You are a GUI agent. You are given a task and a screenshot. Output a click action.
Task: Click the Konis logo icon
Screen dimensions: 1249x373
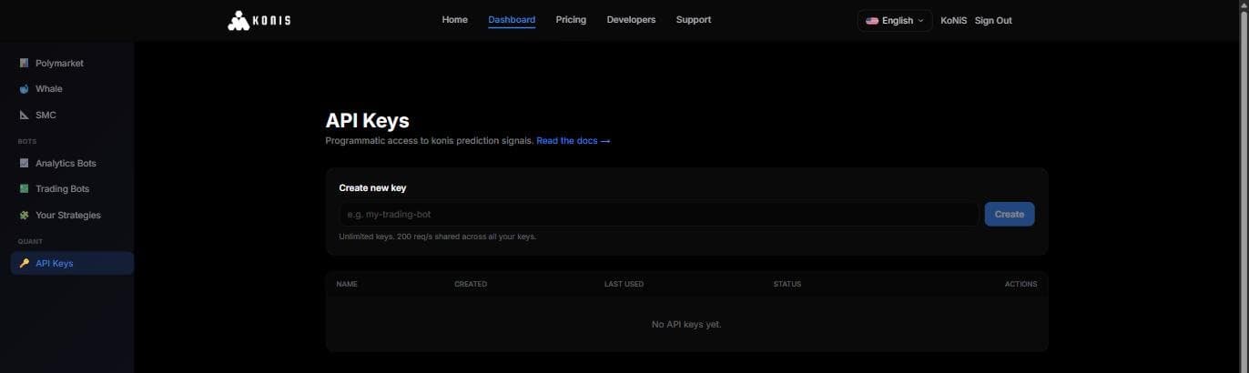238,20
